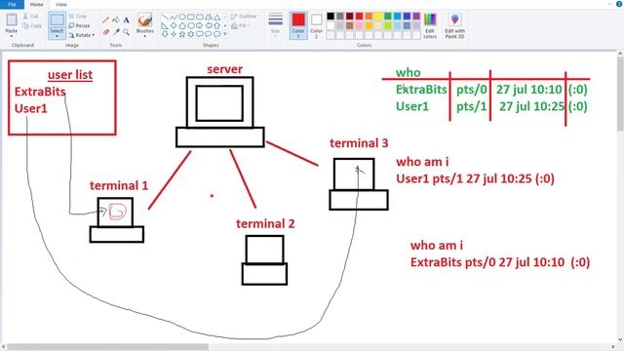The width and height of the screenshot is (624, 351).
Task: Pick the yellow color swatch
Action: [378, 17]
